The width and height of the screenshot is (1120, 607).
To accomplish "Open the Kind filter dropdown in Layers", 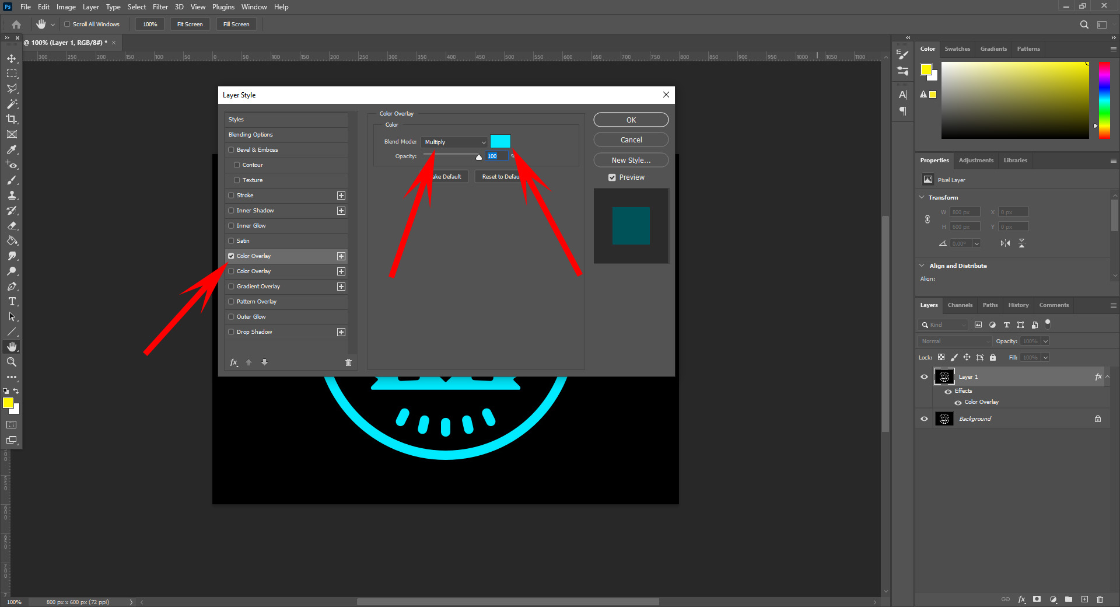I will click(943, 325).
